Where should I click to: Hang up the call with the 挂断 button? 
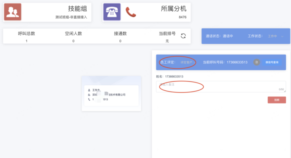click(x=277, y=100)
